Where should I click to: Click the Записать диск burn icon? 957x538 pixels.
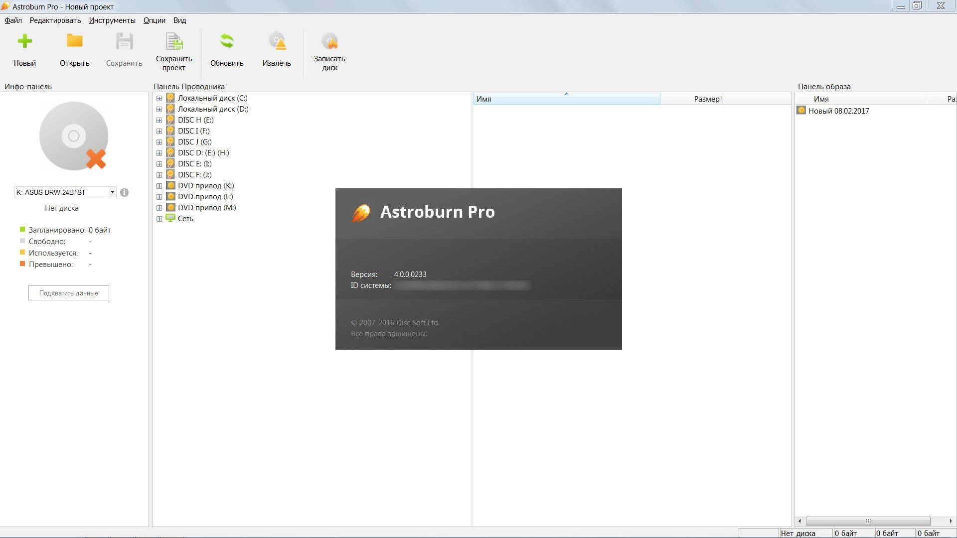(329, 41)
